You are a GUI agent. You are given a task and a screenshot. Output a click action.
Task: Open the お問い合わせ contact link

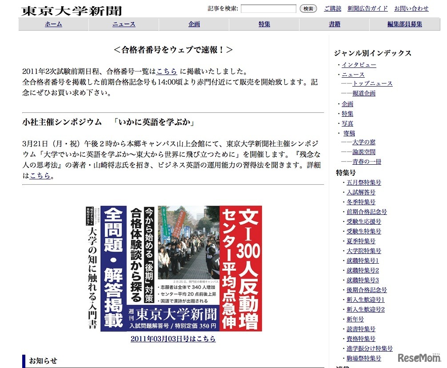411,8
